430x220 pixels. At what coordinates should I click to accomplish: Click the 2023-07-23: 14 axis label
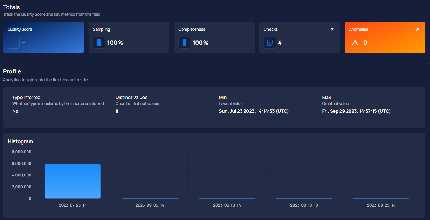(x=73, y=205)
